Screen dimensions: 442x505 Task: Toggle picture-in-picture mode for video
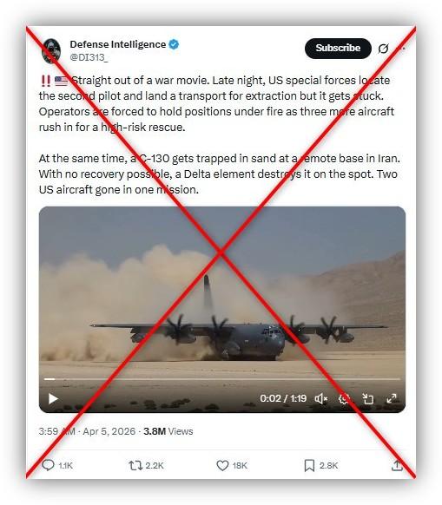click(x=368, y=399)
